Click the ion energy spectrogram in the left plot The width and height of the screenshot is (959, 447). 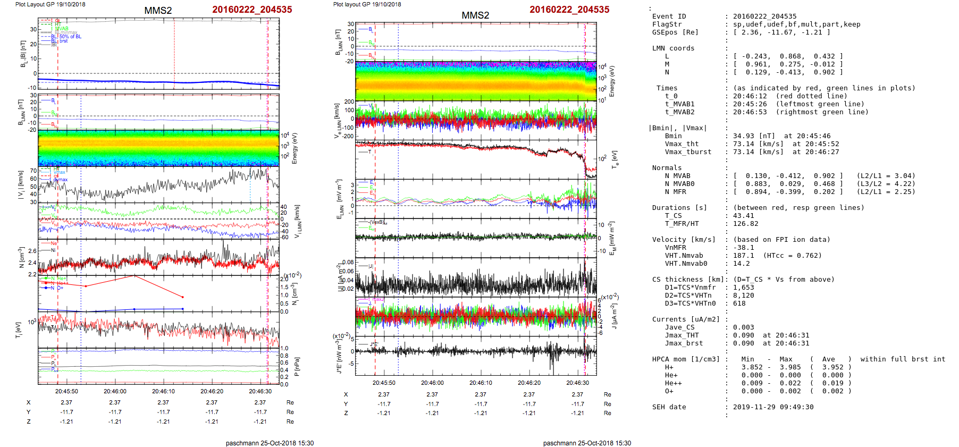click(158, 148)
